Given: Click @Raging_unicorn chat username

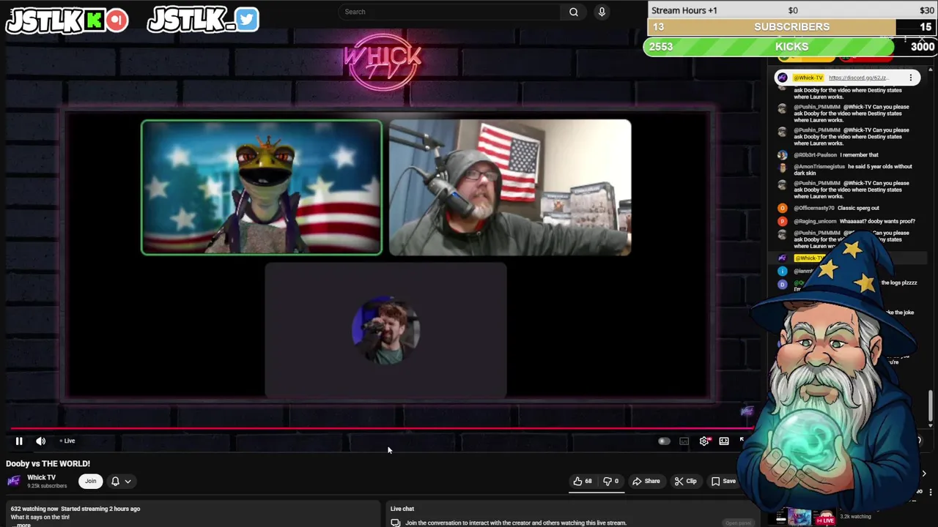Looking at the screenshot, I should (x=816, y=221).
